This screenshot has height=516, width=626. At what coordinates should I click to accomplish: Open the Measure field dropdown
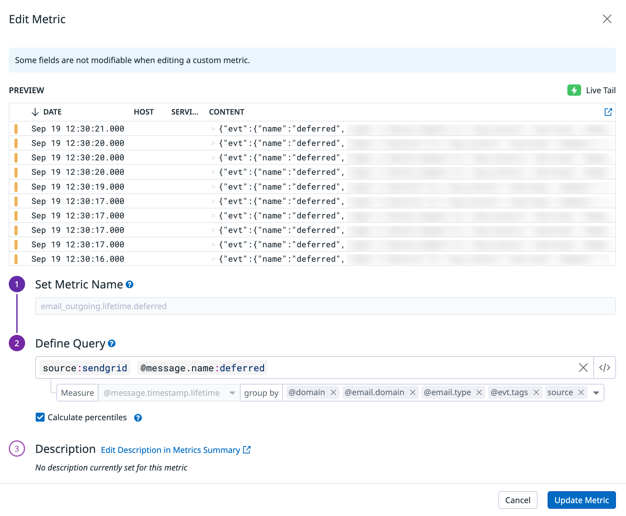(233, 393)
